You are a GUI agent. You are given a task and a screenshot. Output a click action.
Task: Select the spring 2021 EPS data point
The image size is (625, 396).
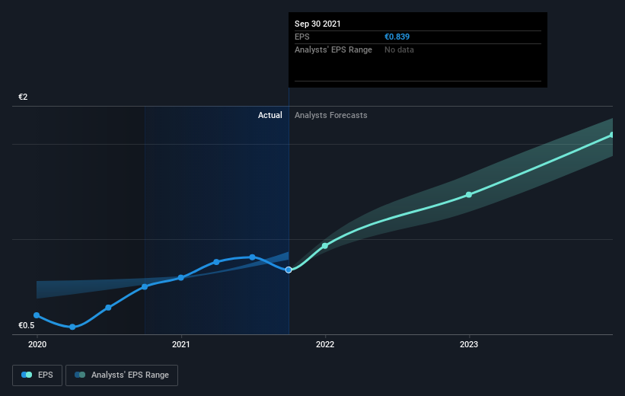(216, 262)
